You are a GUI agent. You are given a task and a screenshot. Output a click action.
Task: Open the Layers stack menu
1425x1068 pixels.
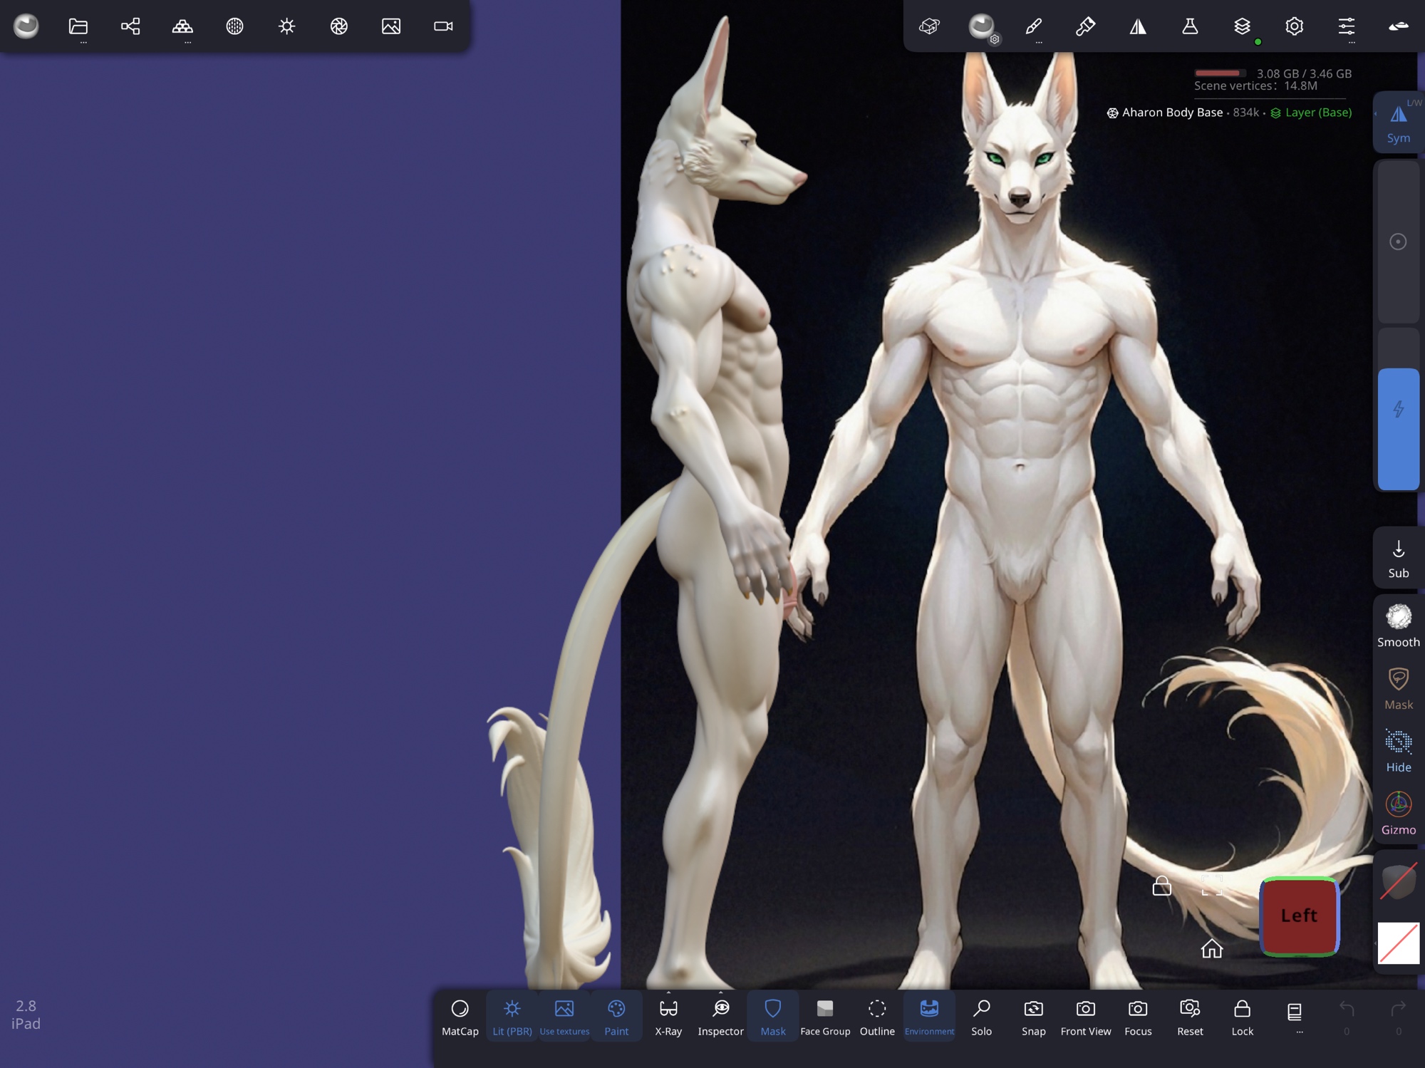pyautogui.click(x=1242, y=27)
